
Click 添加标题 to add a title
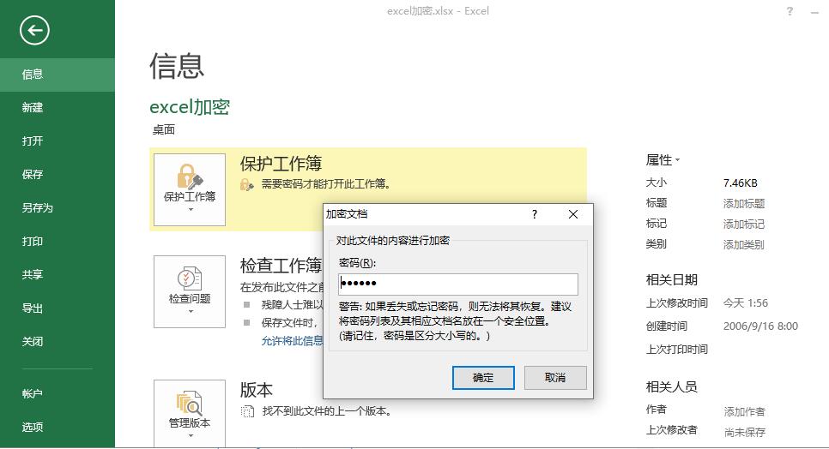(x=744, y=204)
